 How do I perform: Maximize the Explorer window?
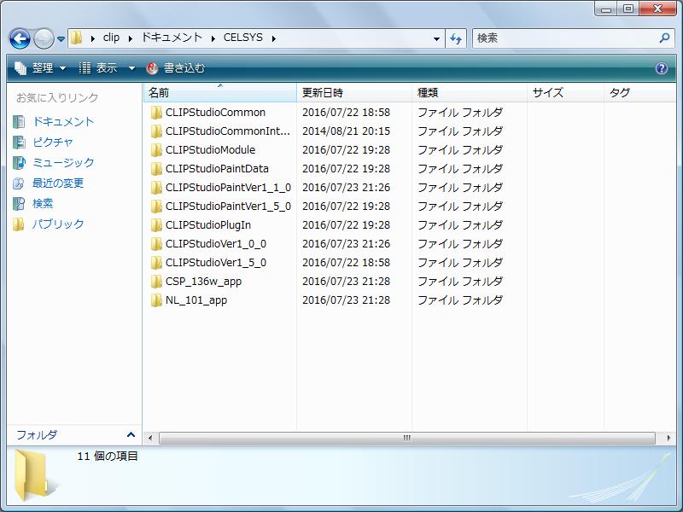(x=628, y=9)
